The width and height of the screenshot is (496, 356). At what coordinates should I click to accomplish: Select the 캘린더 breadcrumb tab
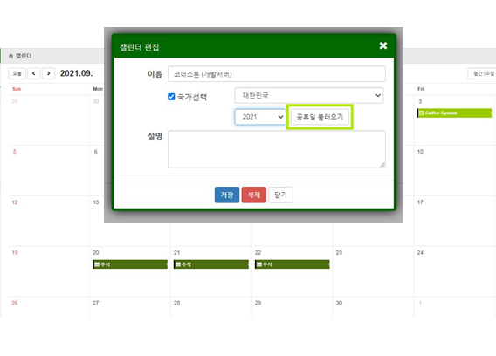coord(20,56)
